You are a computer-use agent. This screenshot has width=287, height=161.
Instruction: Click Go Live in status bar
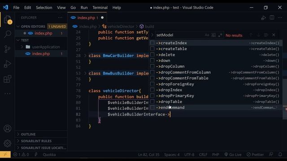pyautogui.click(x=233, y=155)
